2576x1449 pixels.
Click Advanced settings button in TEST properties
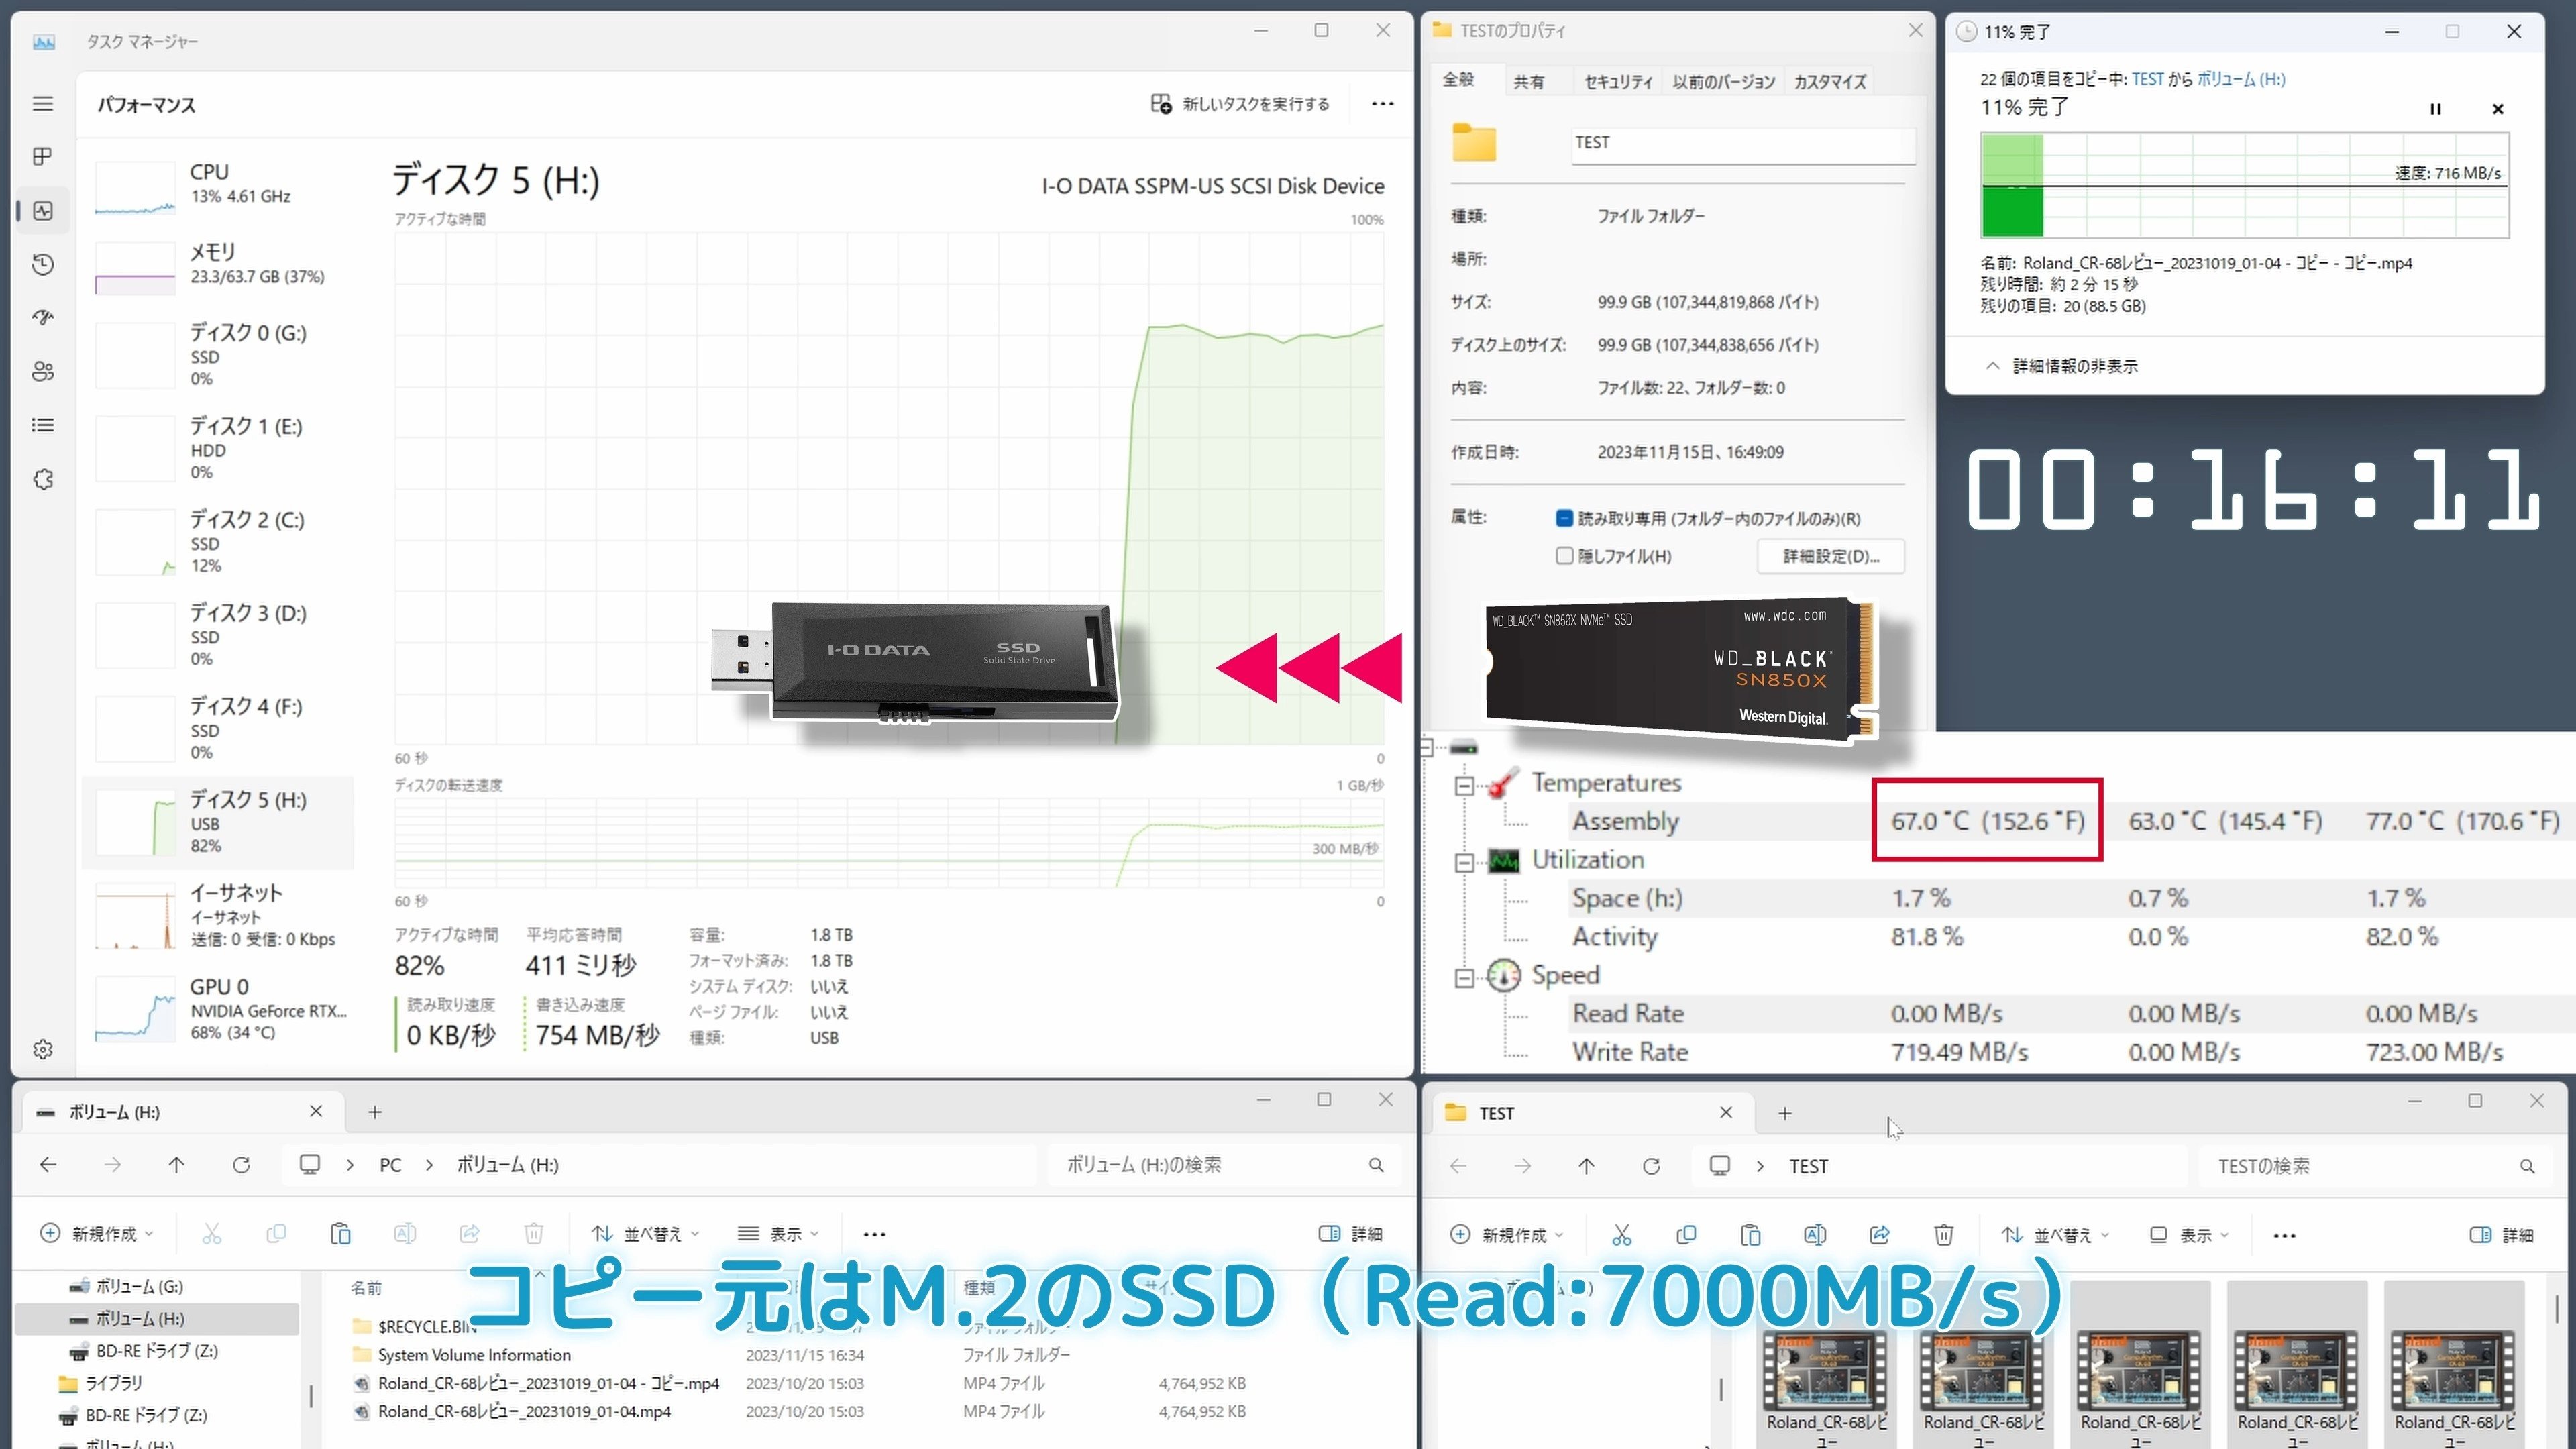tap(1830, 556)
